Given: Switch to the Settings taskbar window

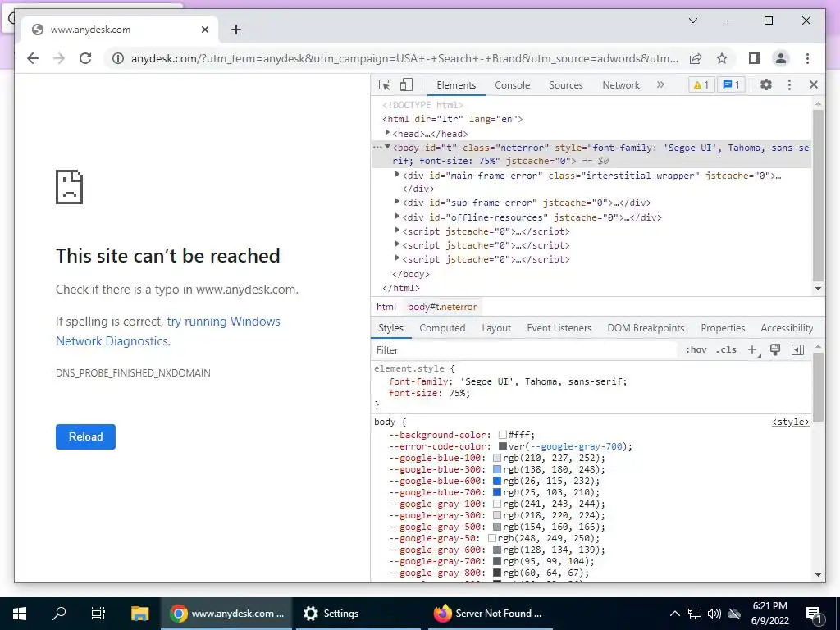Looking at the screenshot, I should [358, 614].
